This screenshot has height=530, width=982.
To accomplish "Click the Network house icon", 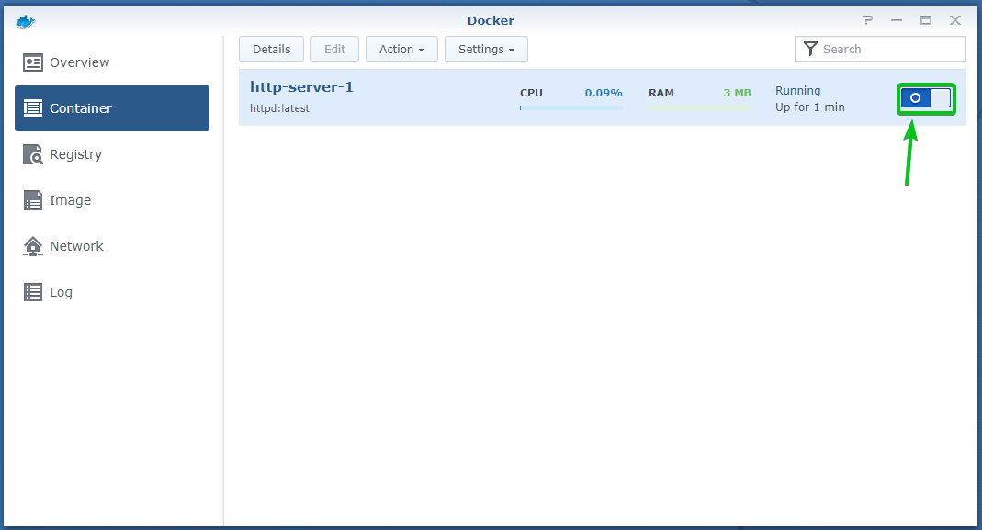I will pyautogui.click(x=33, y=246).
